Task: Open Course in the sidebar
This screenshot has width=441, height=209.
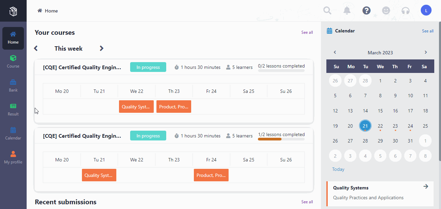Action: (x=13, y=61)
